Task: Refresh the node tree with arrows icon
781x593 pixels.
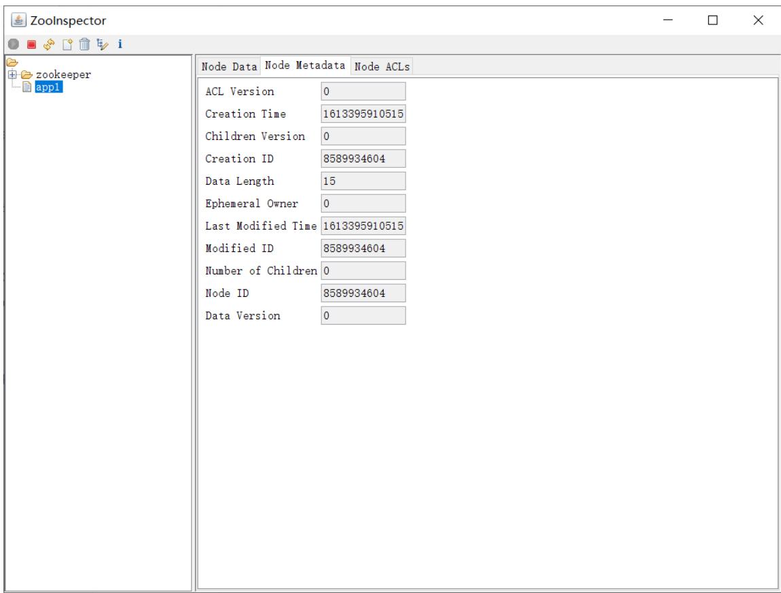Action: [49, 44]
